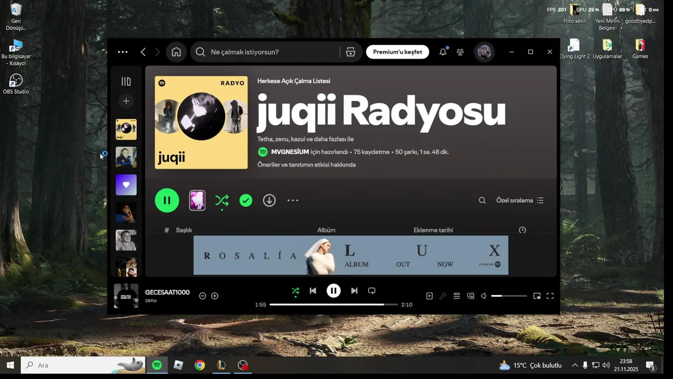Add current track with the plus circle
The image size is (673, 379).
(215, 296)
